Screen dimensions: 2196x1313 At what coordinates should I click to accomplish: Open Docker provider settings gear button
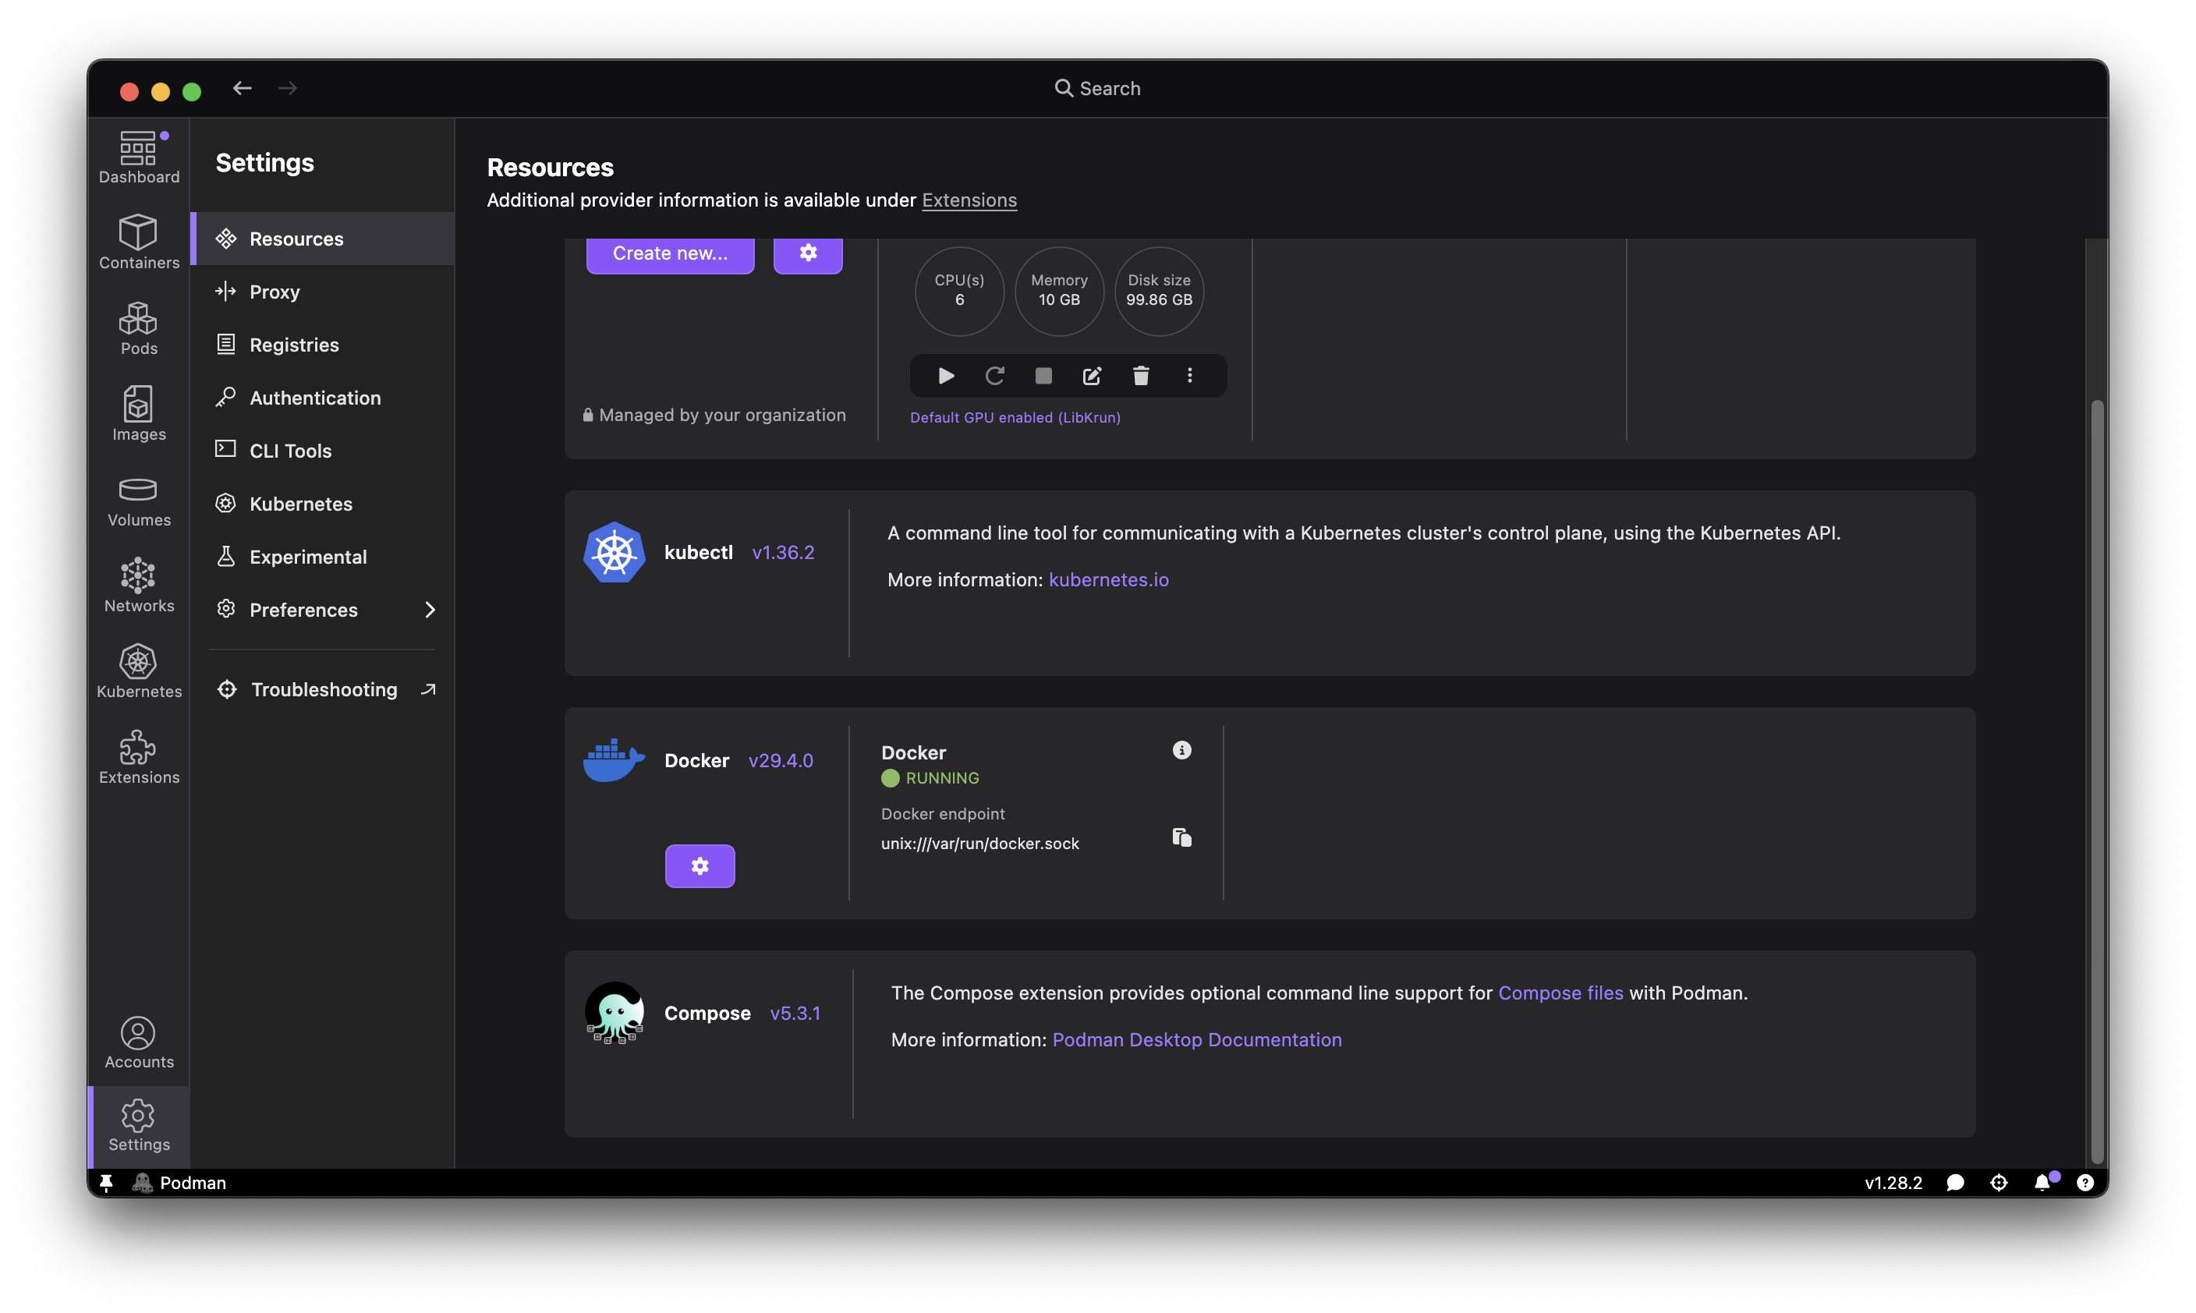[x=700, y=866]
